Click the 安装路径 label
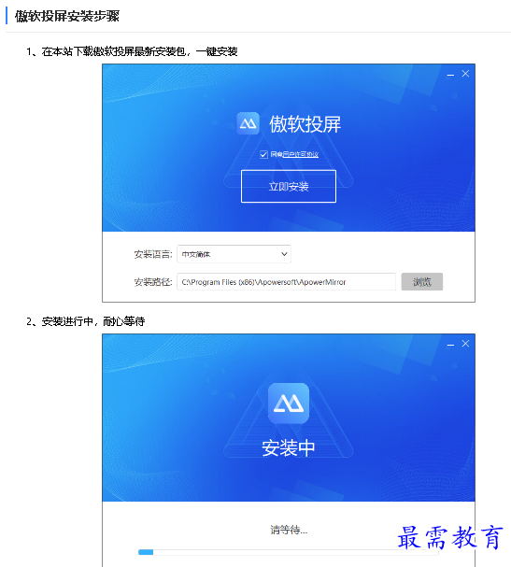 [153, 282]
